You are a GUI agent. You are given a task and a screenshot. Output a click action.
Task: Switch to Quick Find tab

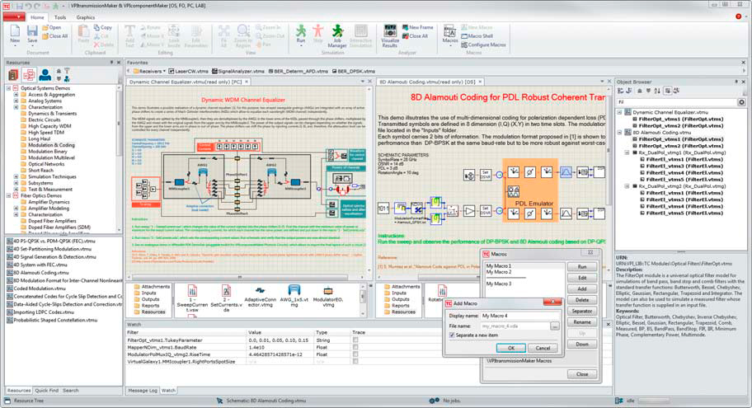click(x=46, y=390)
